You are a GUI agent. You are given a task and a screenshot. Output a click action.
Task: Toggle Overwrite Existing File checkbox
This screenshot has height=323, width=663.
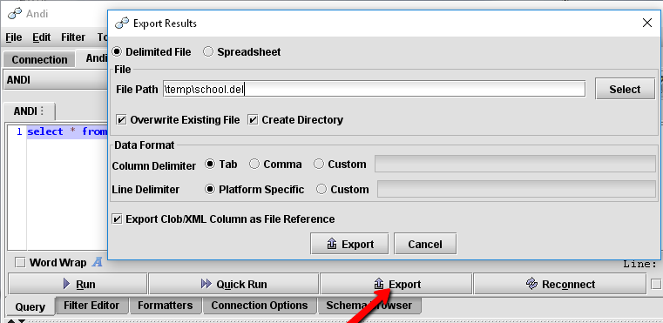point(121,120)
